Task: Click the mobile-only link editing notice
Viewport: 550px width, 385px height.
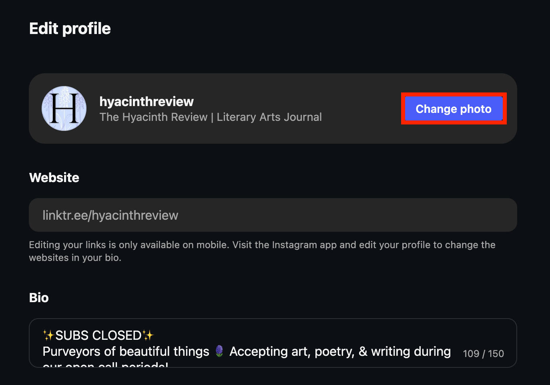Action: [x=262, y=251]
